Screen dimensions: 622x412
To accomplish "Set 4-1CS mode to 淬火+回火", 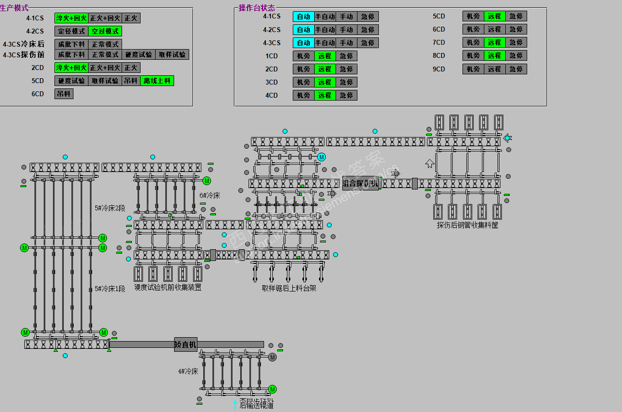I will (71, 18).
